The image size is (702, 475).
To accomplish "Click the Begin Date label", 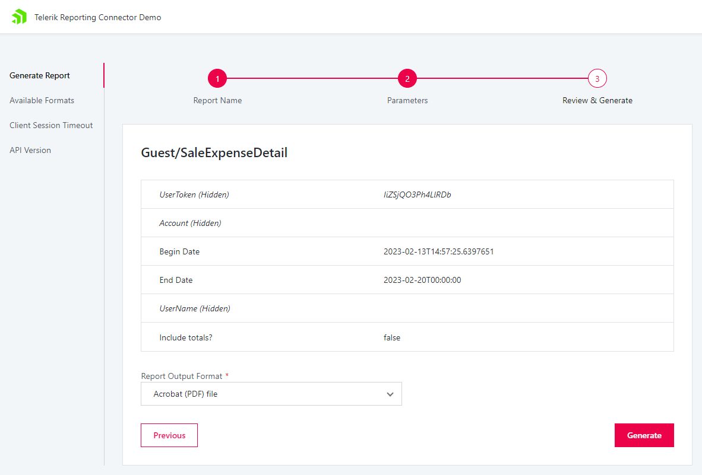I will 179,251.
